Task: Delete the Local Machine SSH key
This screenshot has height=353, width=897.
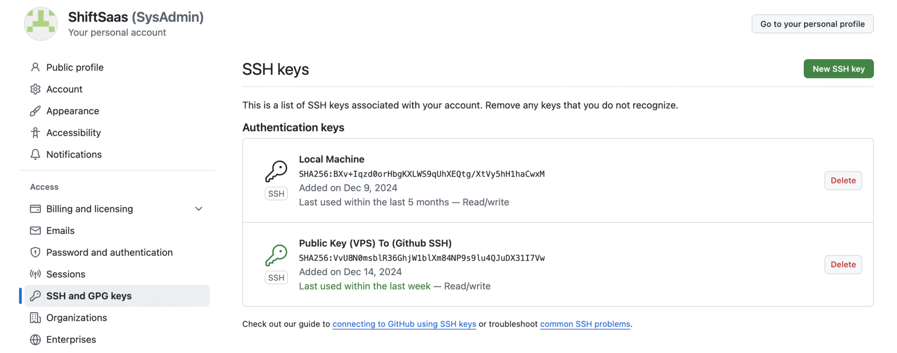Action: click(x=843, y=180)
